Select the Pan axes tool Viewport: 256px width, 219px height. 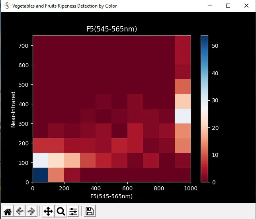(x=48, y=211)
